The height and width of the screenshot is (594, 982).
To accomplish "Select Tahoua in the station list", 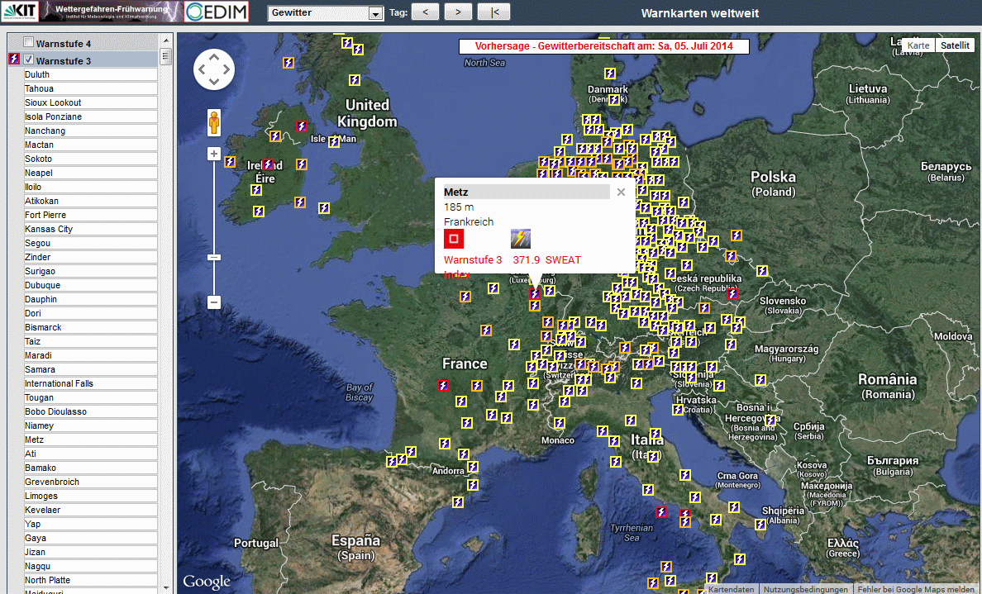I will click(90, 89).
